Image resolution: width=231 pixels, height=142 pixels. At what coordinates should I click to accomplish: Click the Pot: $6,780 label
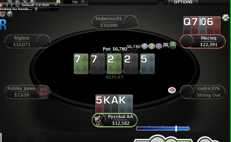115,49
